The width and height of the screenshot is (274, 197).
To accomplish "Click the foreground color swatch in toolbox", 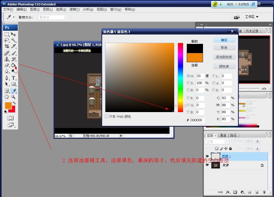I will click(x=8, y=105).
